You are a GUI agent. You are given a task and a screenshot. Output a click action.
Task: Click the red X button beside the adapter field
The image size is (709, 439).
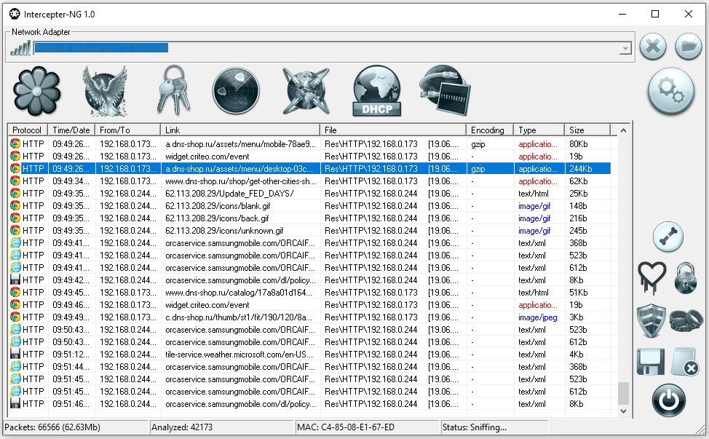pyautogui.click(x=651, y=46)
